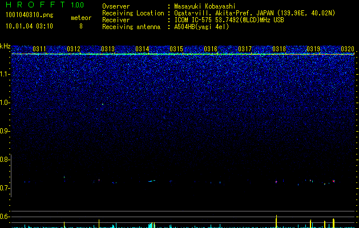
Task: Click the 0316 time marker
Action: [211, 49]
